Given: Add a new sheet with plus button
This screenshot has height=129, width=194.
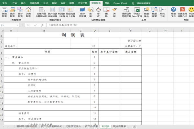Looking at the screenshot, I should point(135,127).
